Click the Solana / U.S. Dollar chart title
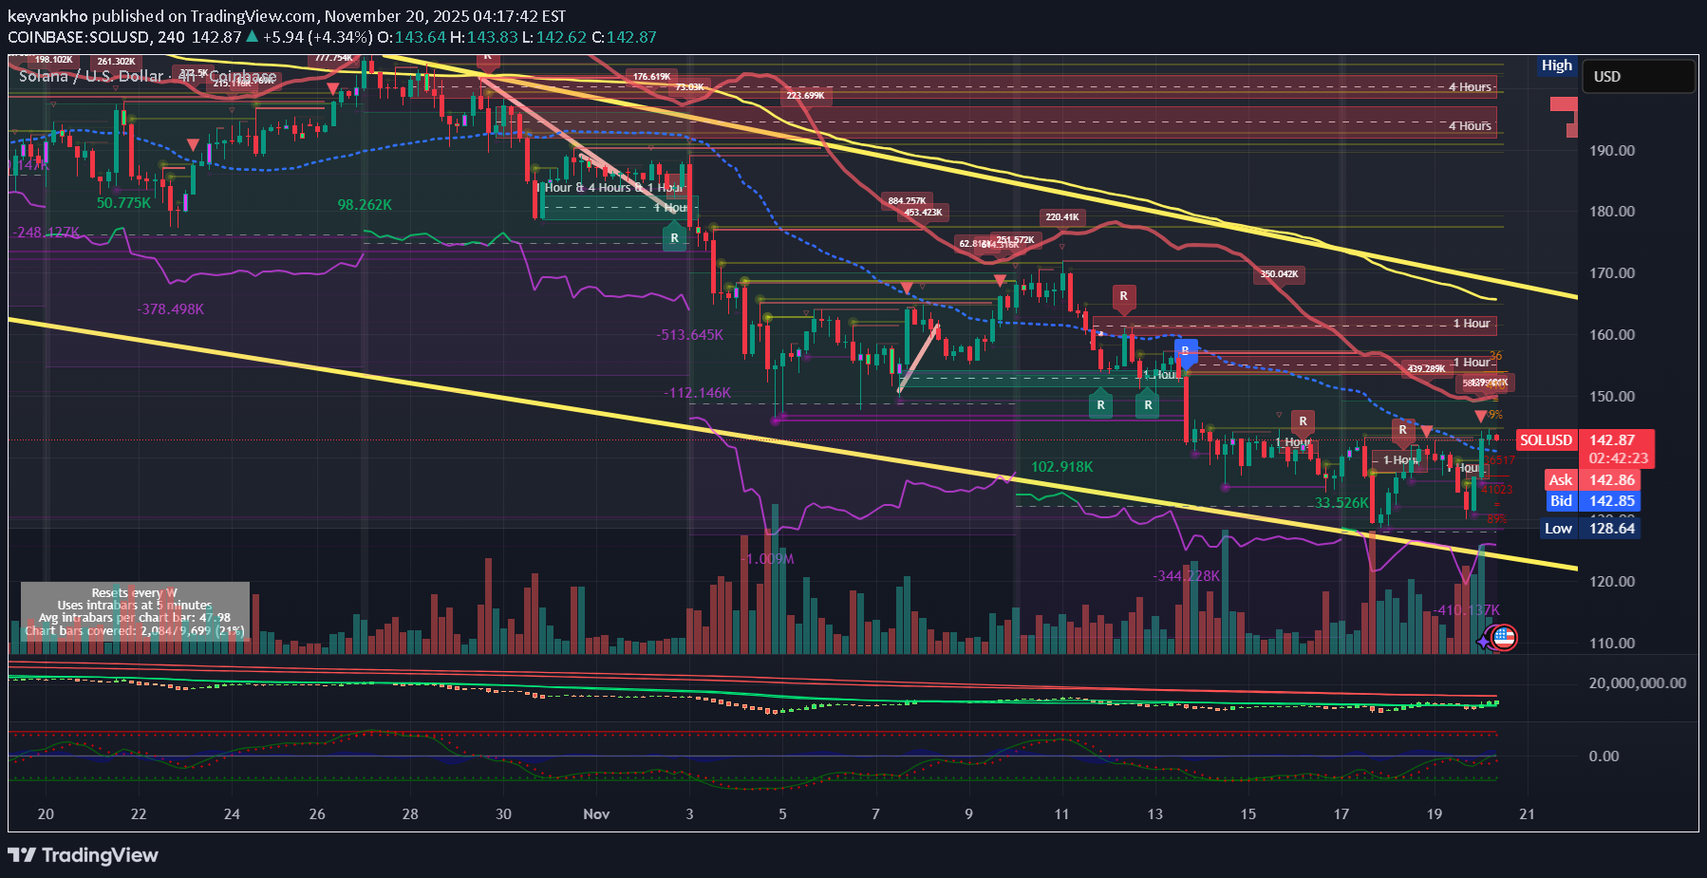Image resolution: width=1707 pixels, height=878 pixels. pos(91,76)
